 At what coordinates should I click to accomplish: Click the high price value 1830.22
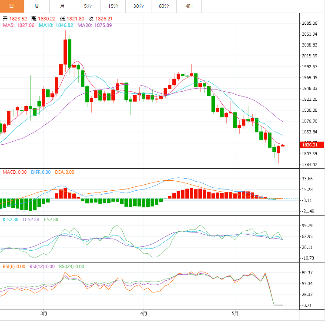(x=47, y=19)
